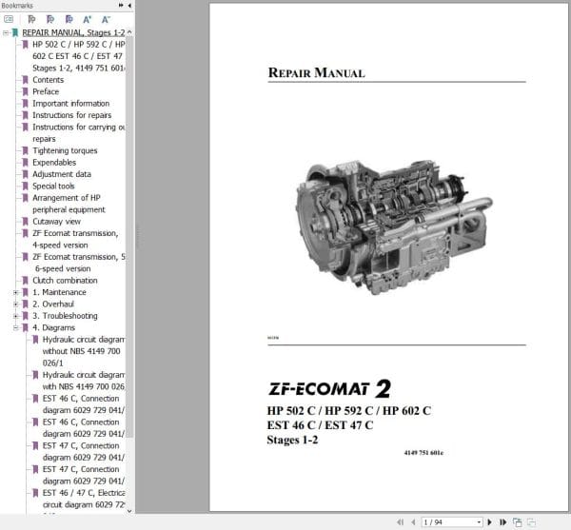The height and width of the screenshot is (530, 571).
Task: Click the bookmark icon beside Important information
Action: pos(25,104)
